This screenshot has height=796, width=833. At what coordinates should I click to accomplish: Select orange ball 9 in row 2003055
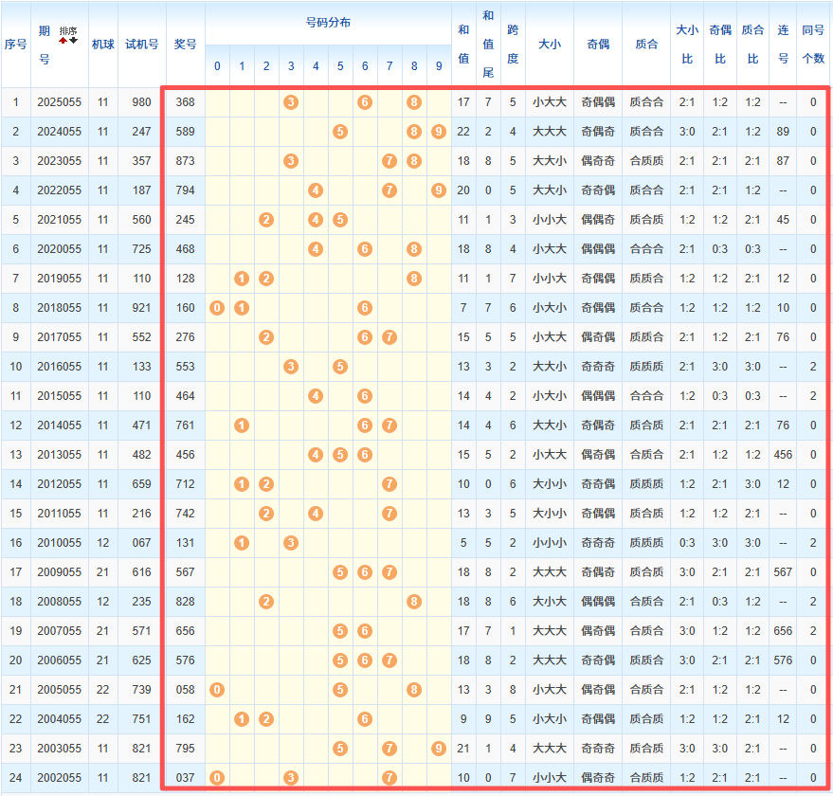[438, 749]
